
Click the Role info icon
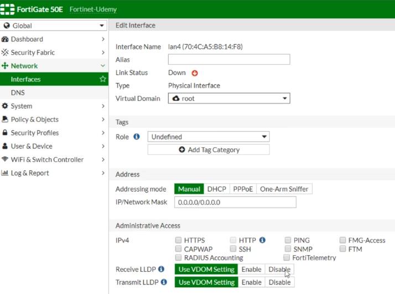click(137, 137)
